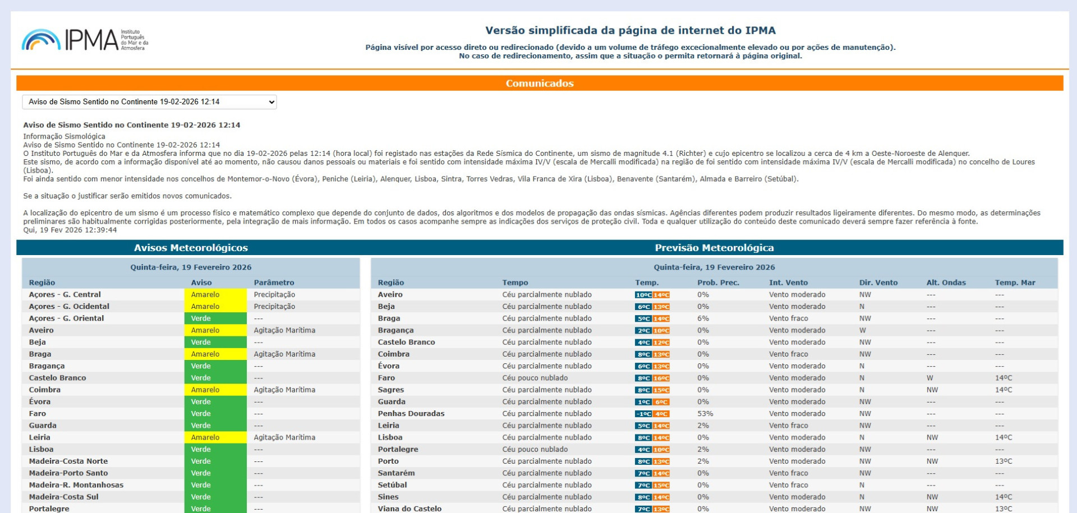Screen dimensions: 1077x513
Task: Click the Previsão Meteorológica section header
Action: (714, 248)
